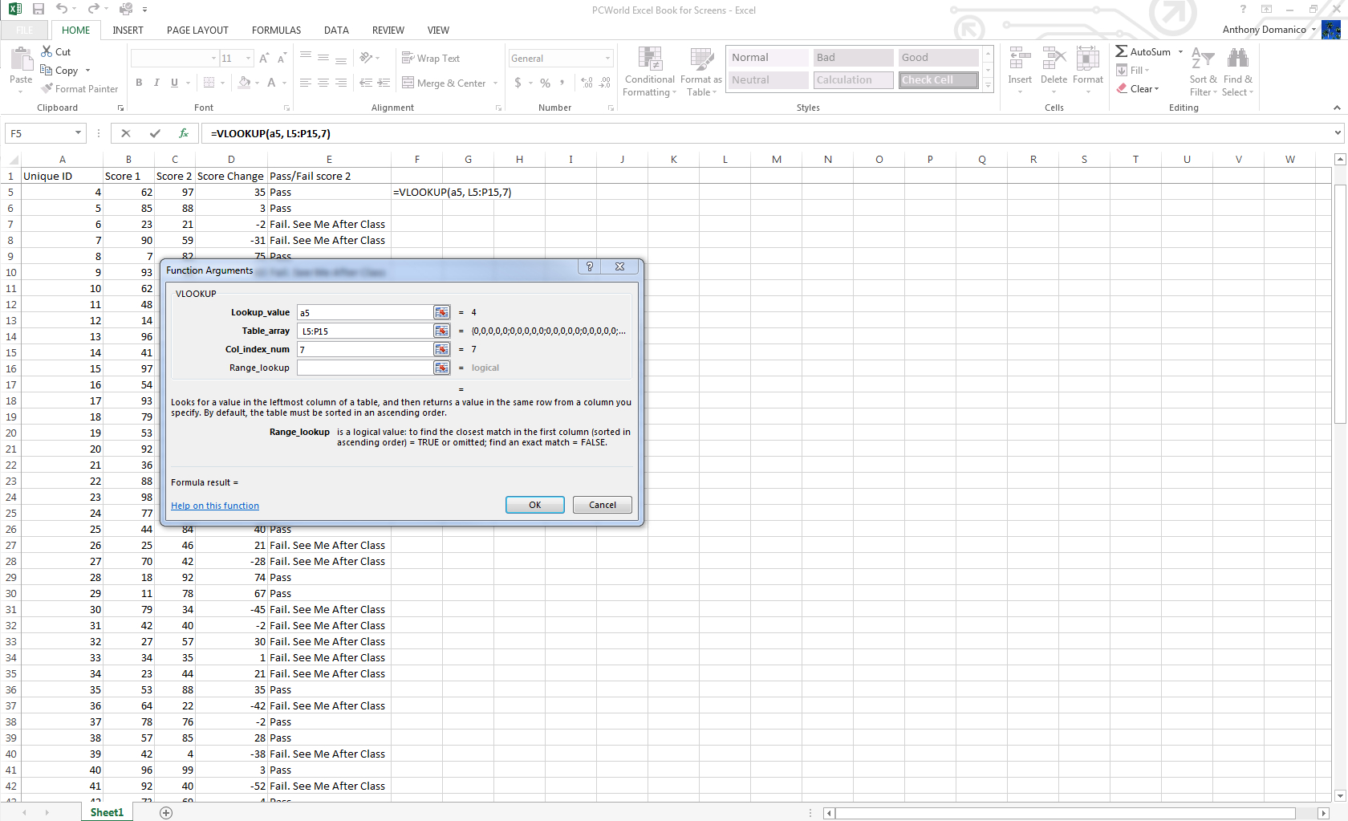The image size is (1348, 821).
Task: Click inside the Range_lookup input field
Action: [x=365, y=367]
